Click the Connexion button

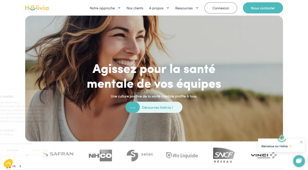click(x=221, y=8)
